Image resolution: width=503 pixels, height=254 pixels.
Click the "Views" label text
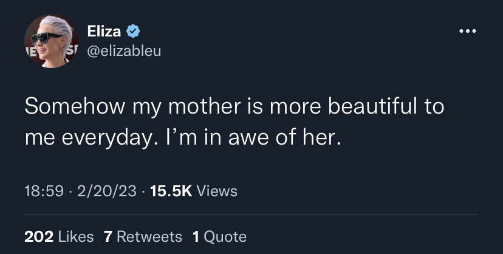pos(217,191)
